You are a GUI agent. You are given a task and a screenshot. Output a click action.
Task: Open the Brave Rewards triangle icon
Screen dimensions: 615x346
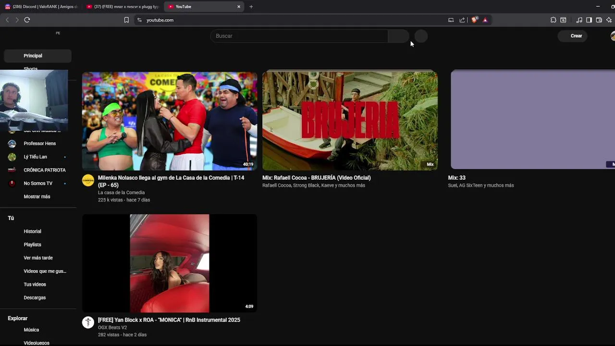(x=485, y=20)
